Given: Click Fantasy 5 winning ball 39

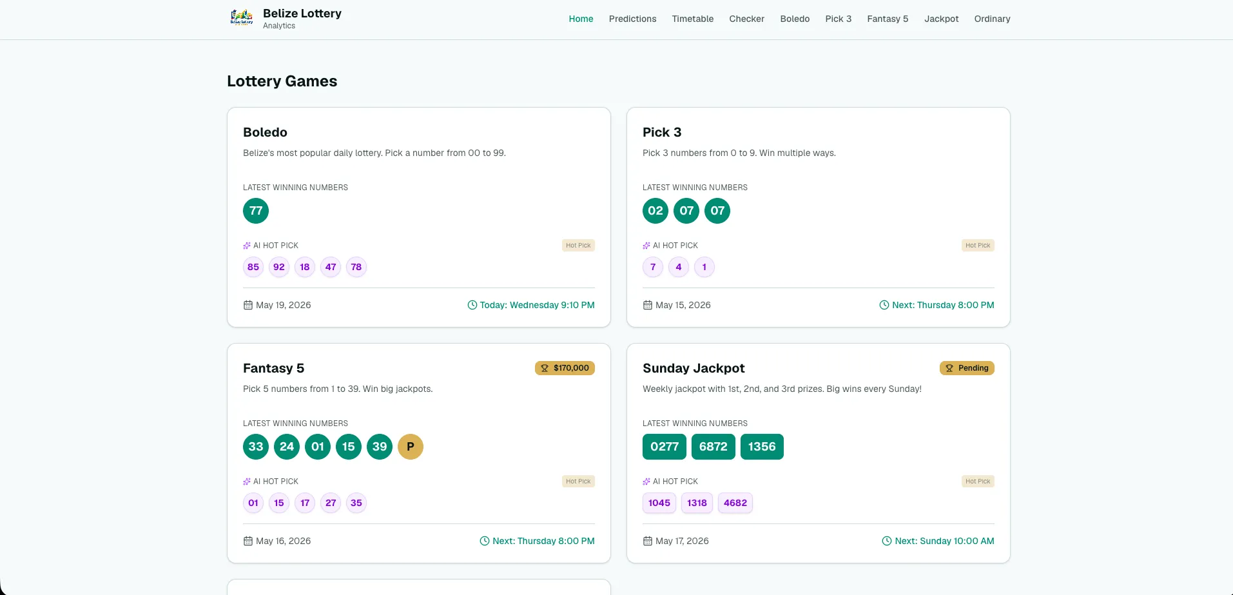Looking at the screenshot, I should coord(380,447).
